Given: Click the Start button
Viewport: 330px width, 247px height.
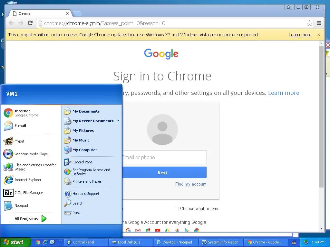Looking at the screenshot, I should click(x=15, y=242).
